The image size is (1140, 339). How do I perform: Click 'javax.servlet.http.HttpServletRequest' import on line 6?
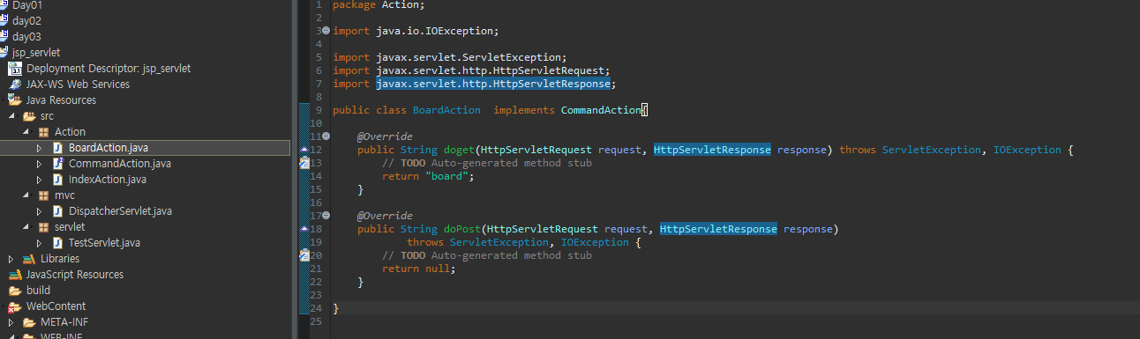point(490,70)
